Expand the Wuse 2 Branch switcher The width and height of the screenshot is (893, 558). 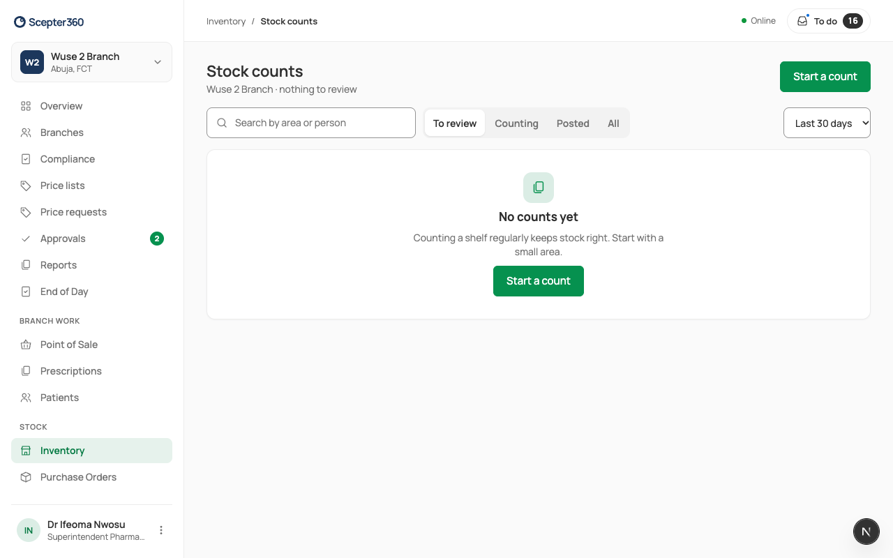(91, 62)
